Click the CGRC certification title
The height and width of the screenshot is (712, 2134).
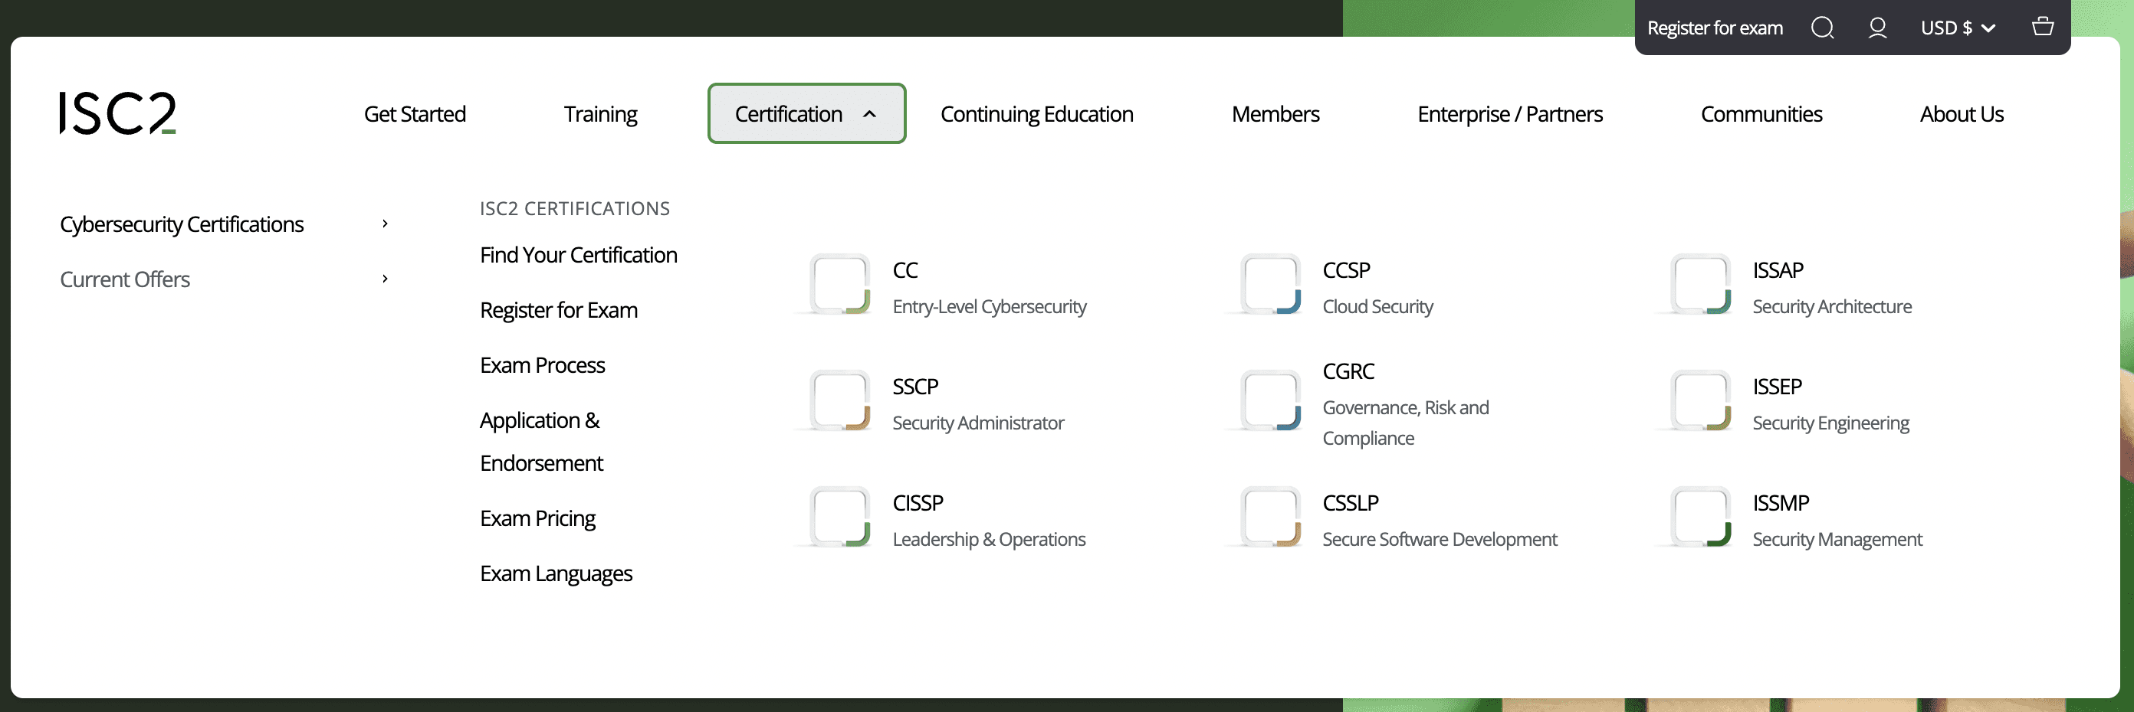coord(1348,371)
